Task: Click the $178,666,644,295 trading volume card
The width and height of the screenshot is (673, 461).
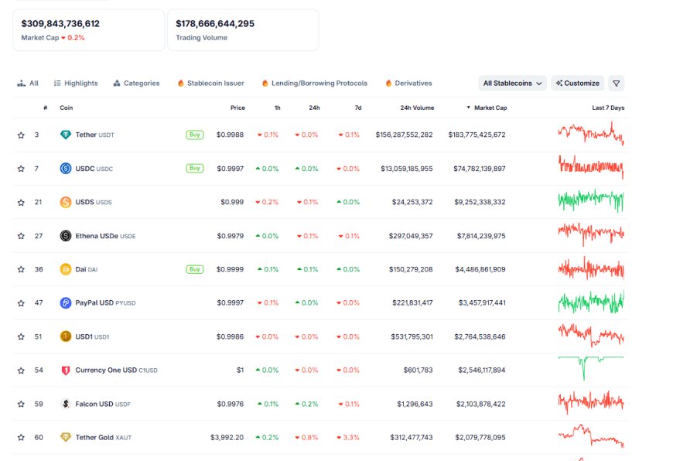Action: point(243,30)
